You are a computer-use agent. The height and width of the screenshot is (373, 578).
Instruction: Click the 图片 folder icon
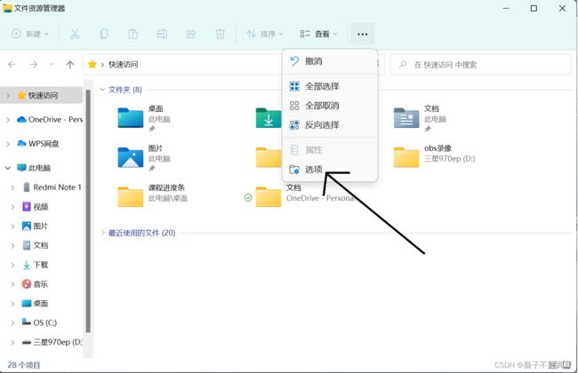pos(131,157)
